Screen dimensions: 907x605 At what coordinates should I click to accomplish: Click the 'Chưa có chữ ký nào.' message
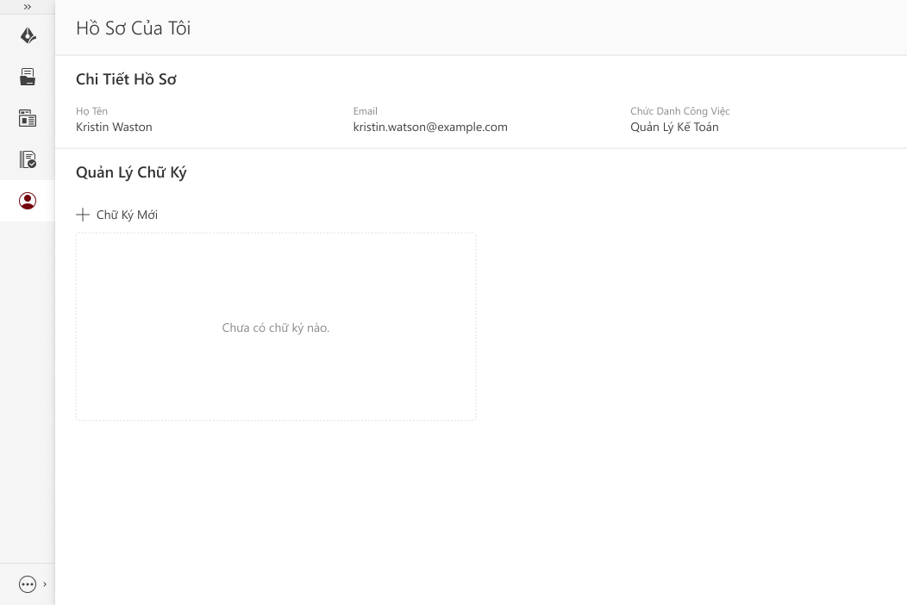pos(276,327)
